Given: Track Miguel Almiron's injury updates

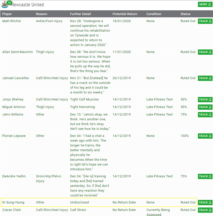Looking at the screenshot, I should [205, 107].
